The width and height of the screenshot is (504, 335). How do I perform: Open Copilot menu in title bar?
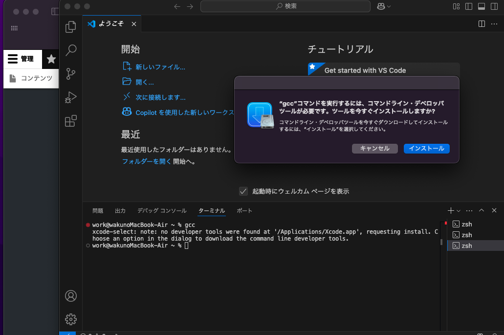pyautogui.click(x=383, y=6)
